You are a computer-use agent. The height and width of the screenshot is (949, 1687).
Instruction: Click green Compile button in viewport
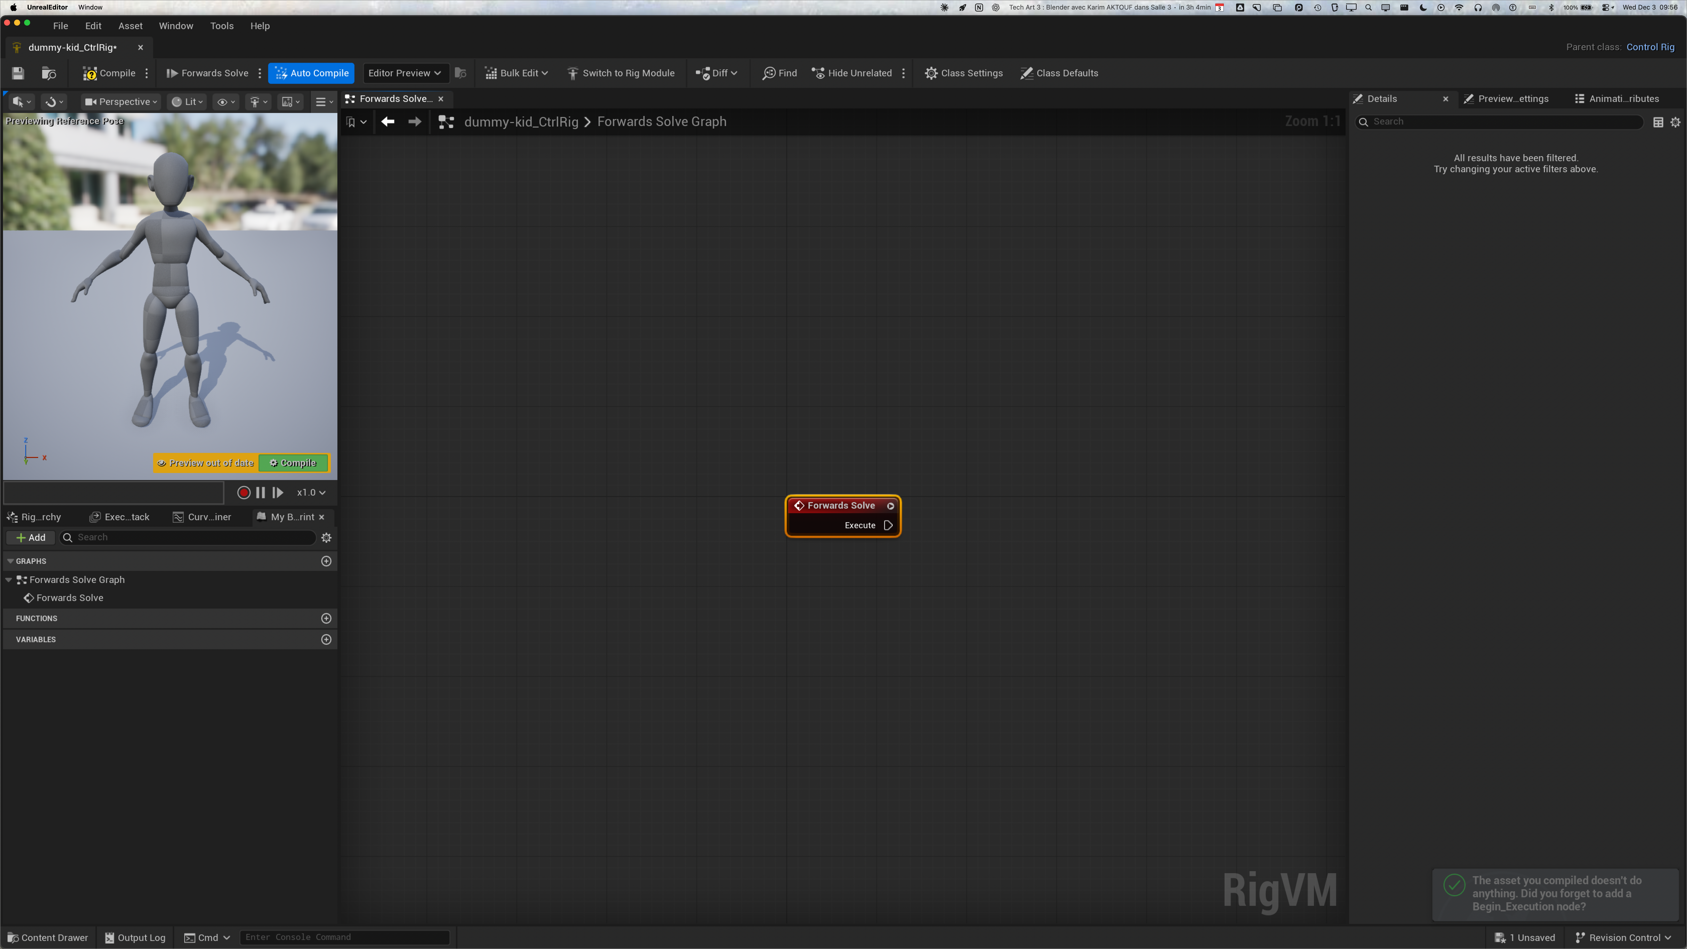(x=293, y=463)
